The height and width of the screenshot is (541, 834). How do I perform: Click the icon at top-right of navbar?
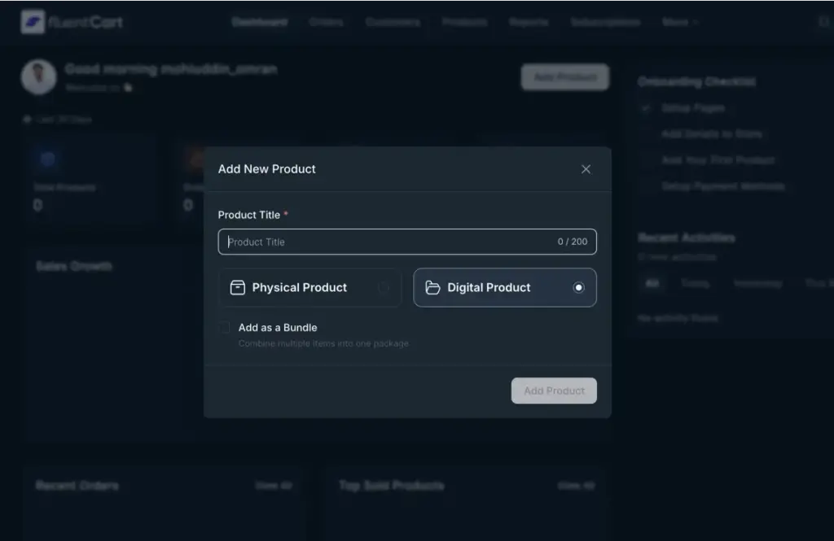pos(823,22)
